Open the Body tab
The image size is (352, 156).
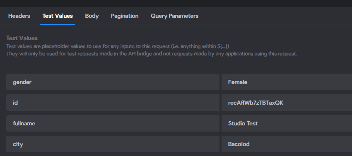[x=92, y=16]
